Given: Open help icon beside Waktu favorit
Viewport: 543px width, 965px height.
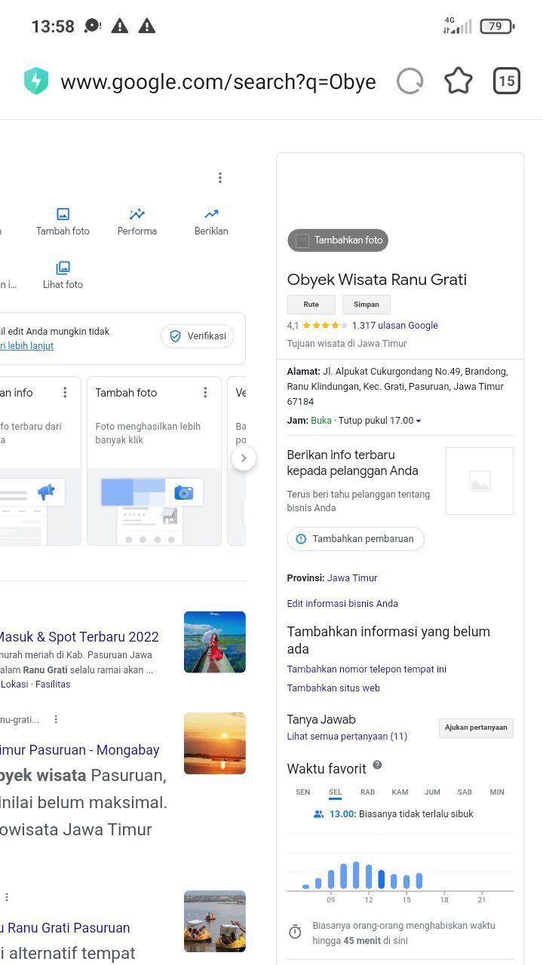Looking at the screenshot, I should tap(377, 765).
